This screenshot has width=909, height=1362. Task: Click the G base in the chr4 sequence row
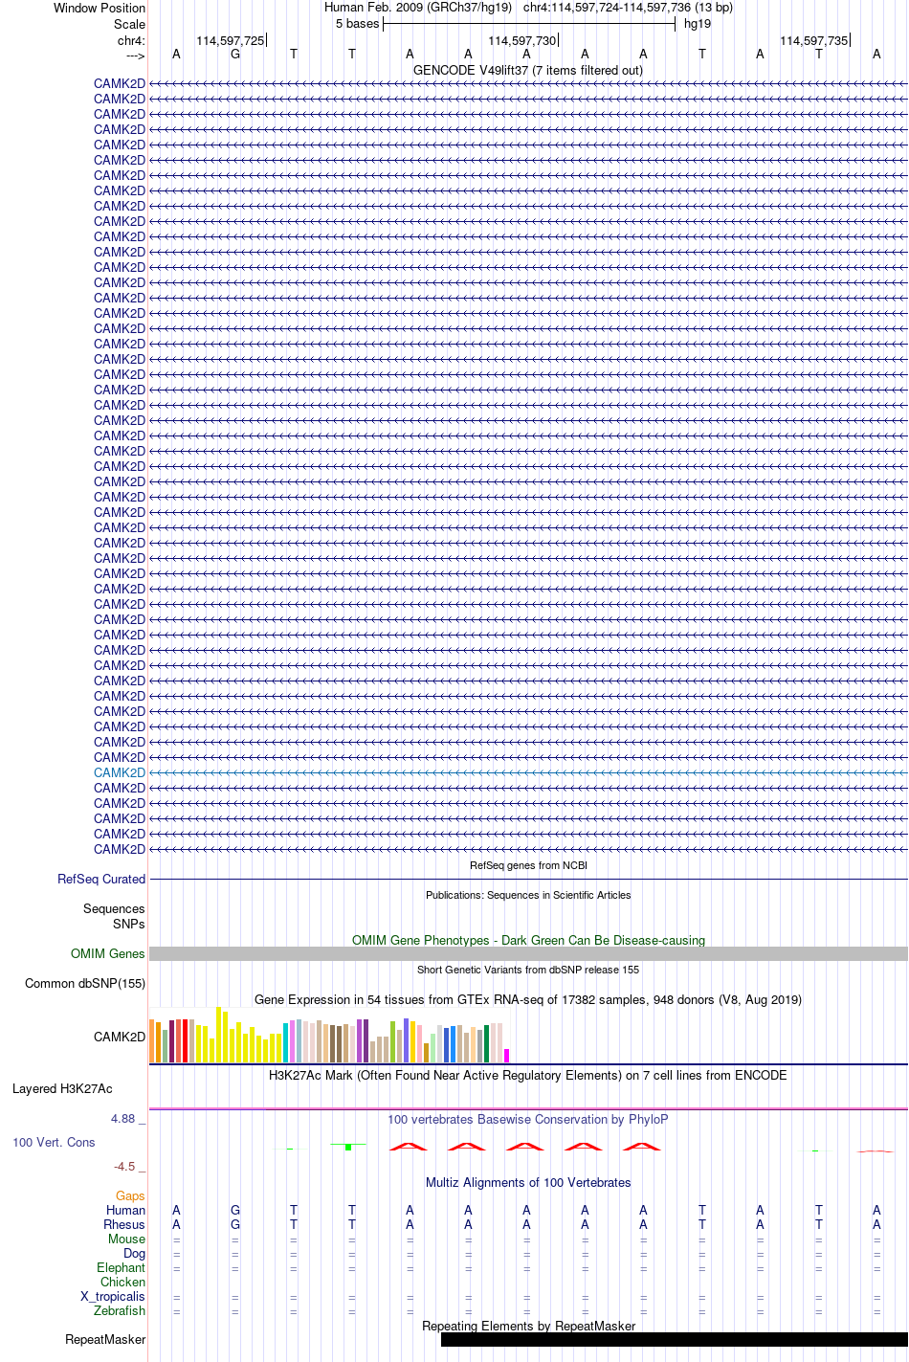point(235,55)
